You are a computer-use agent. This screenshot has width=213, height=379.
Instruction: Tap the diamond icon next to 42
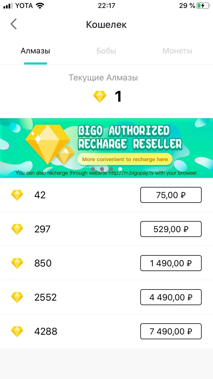[x=17, y=195]
